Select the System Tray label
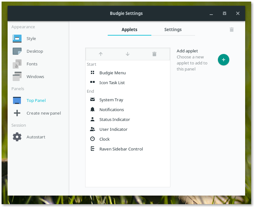The image size is (254, 207). 111,100
